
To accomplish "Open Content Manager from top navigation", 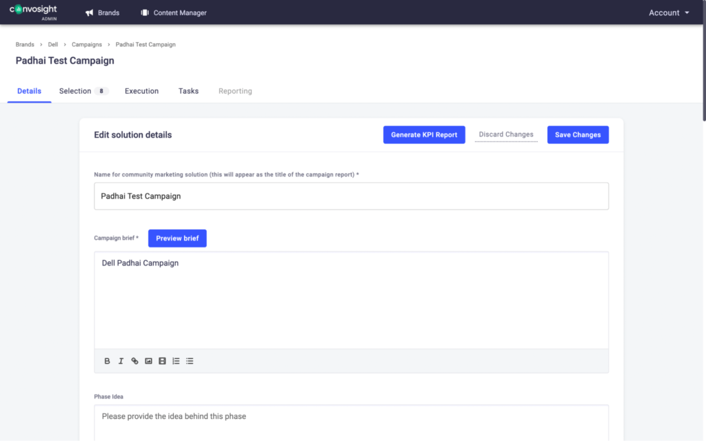I will pyautogui.click(x=173, y=12).
